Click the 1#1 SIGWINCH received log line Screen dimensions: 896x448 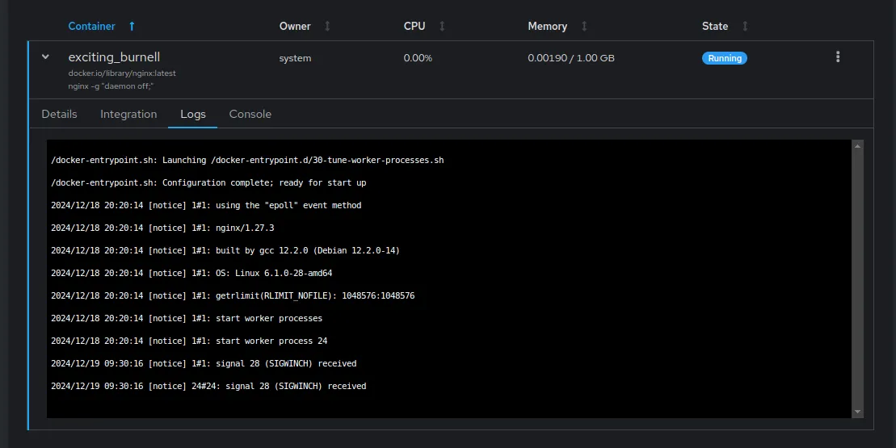pos(204,363)
